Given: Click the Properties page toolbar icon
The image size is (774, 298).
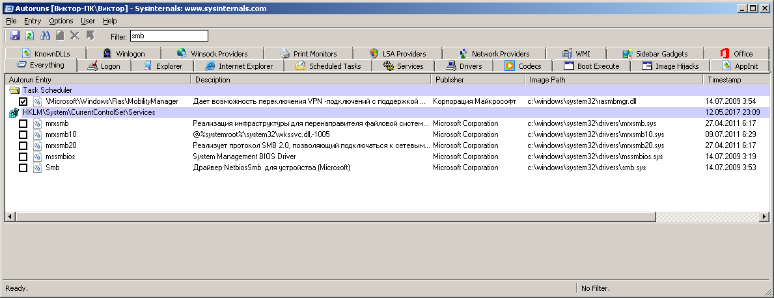Looking at the screenshot, I should pos(60,36).
